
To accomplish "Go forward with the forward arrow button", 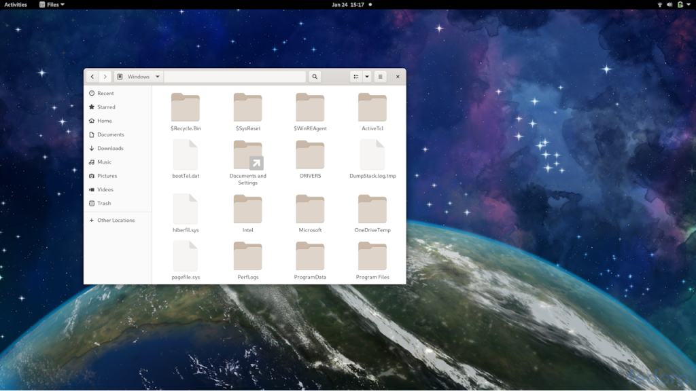I will coord(105,77).
